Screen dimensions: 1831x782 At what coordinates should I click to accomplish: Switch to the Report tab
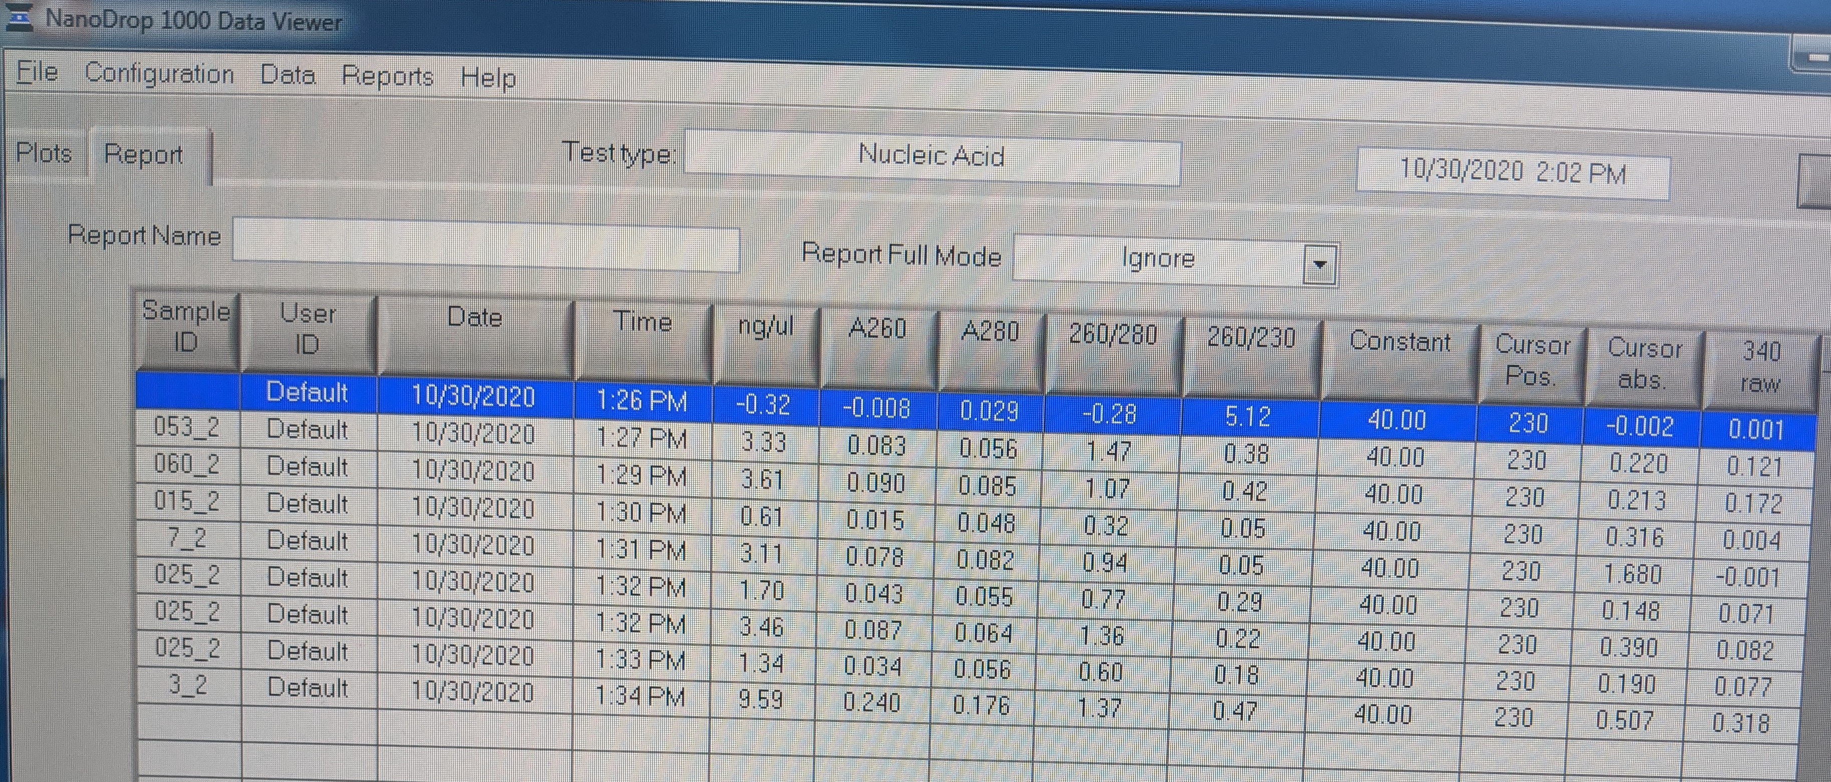pos(143,155)
